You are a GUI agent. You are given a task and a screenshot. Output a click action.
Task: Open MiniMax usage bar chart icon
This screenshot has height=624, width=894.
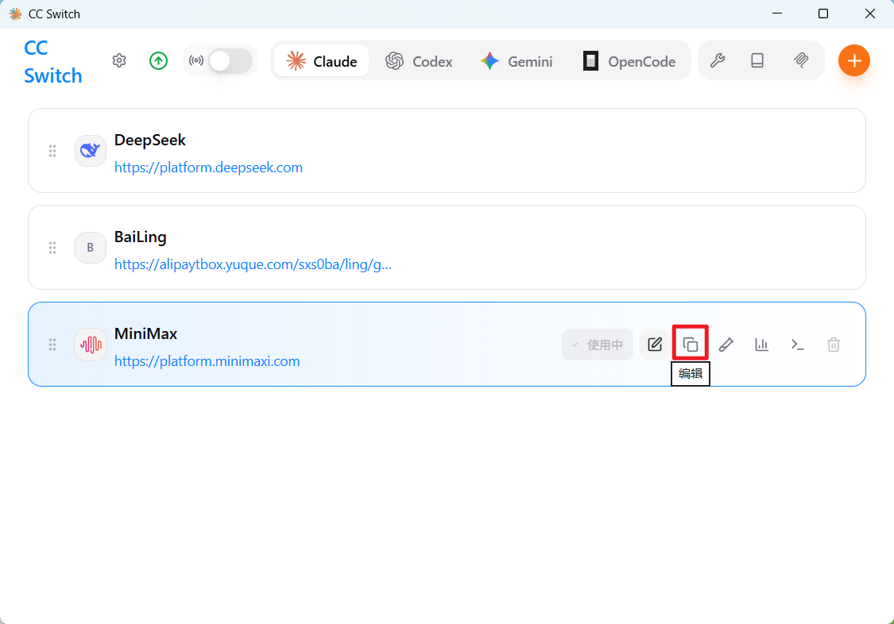click(762, 345)
